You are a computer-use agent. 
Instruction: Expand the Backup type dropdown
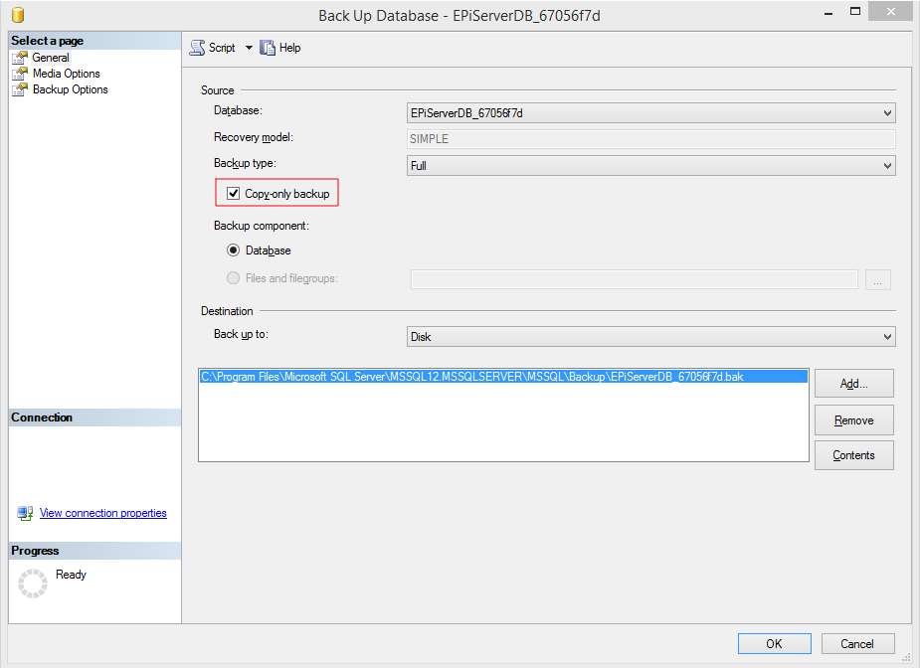[x=651, y=166]
